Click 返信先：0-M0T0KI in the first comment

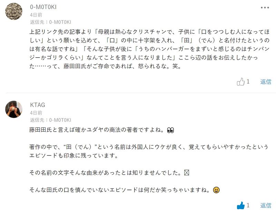50,22
